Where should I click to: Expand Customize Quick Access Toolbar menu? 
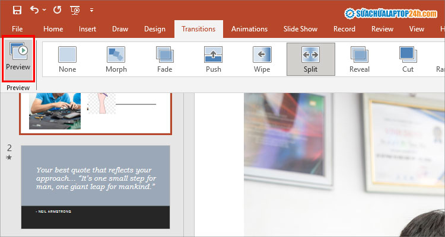point(91,11)
